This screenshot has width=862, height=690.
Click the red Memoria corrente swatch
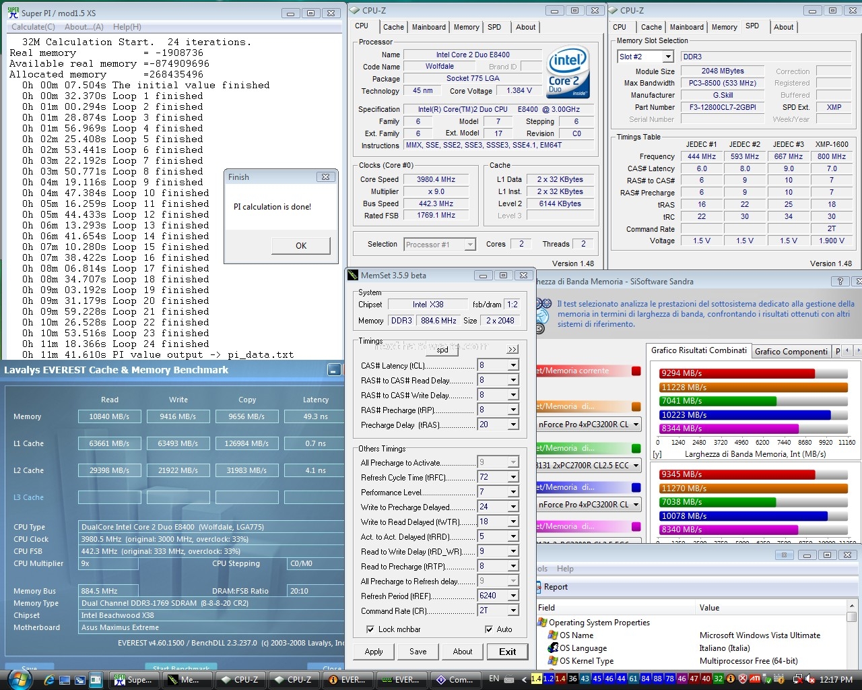pos(636,371)
